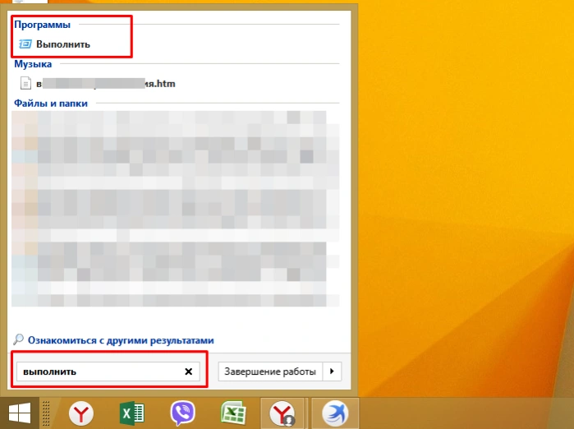Screen dimensions: 574x429
Task: Click the Файлы и папки header
Action: coord(51,104)
